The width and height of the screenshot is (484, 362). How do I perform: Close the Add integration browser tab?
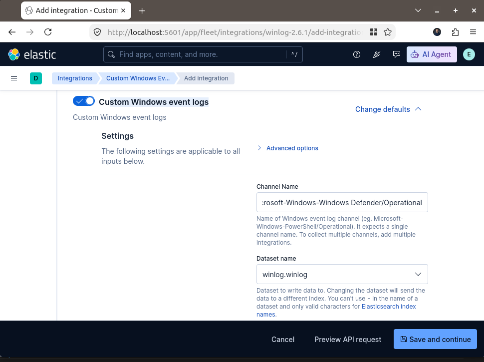pyautogui.click(x=123, y=10)
